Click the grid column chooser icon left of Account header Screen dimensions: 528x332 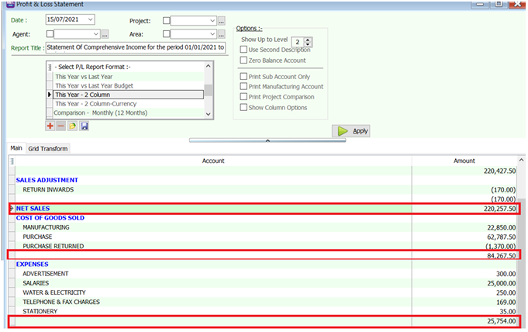pyautogui.click(x=12, y=161)
